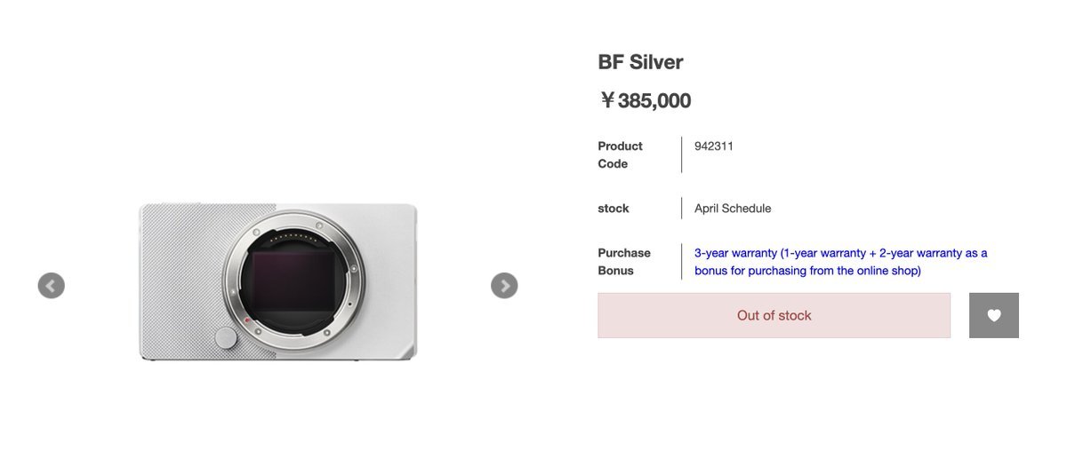The width and height of the screenshot is (1067, 450).
Task: Click the stock label
Action: tap(614, 209)
